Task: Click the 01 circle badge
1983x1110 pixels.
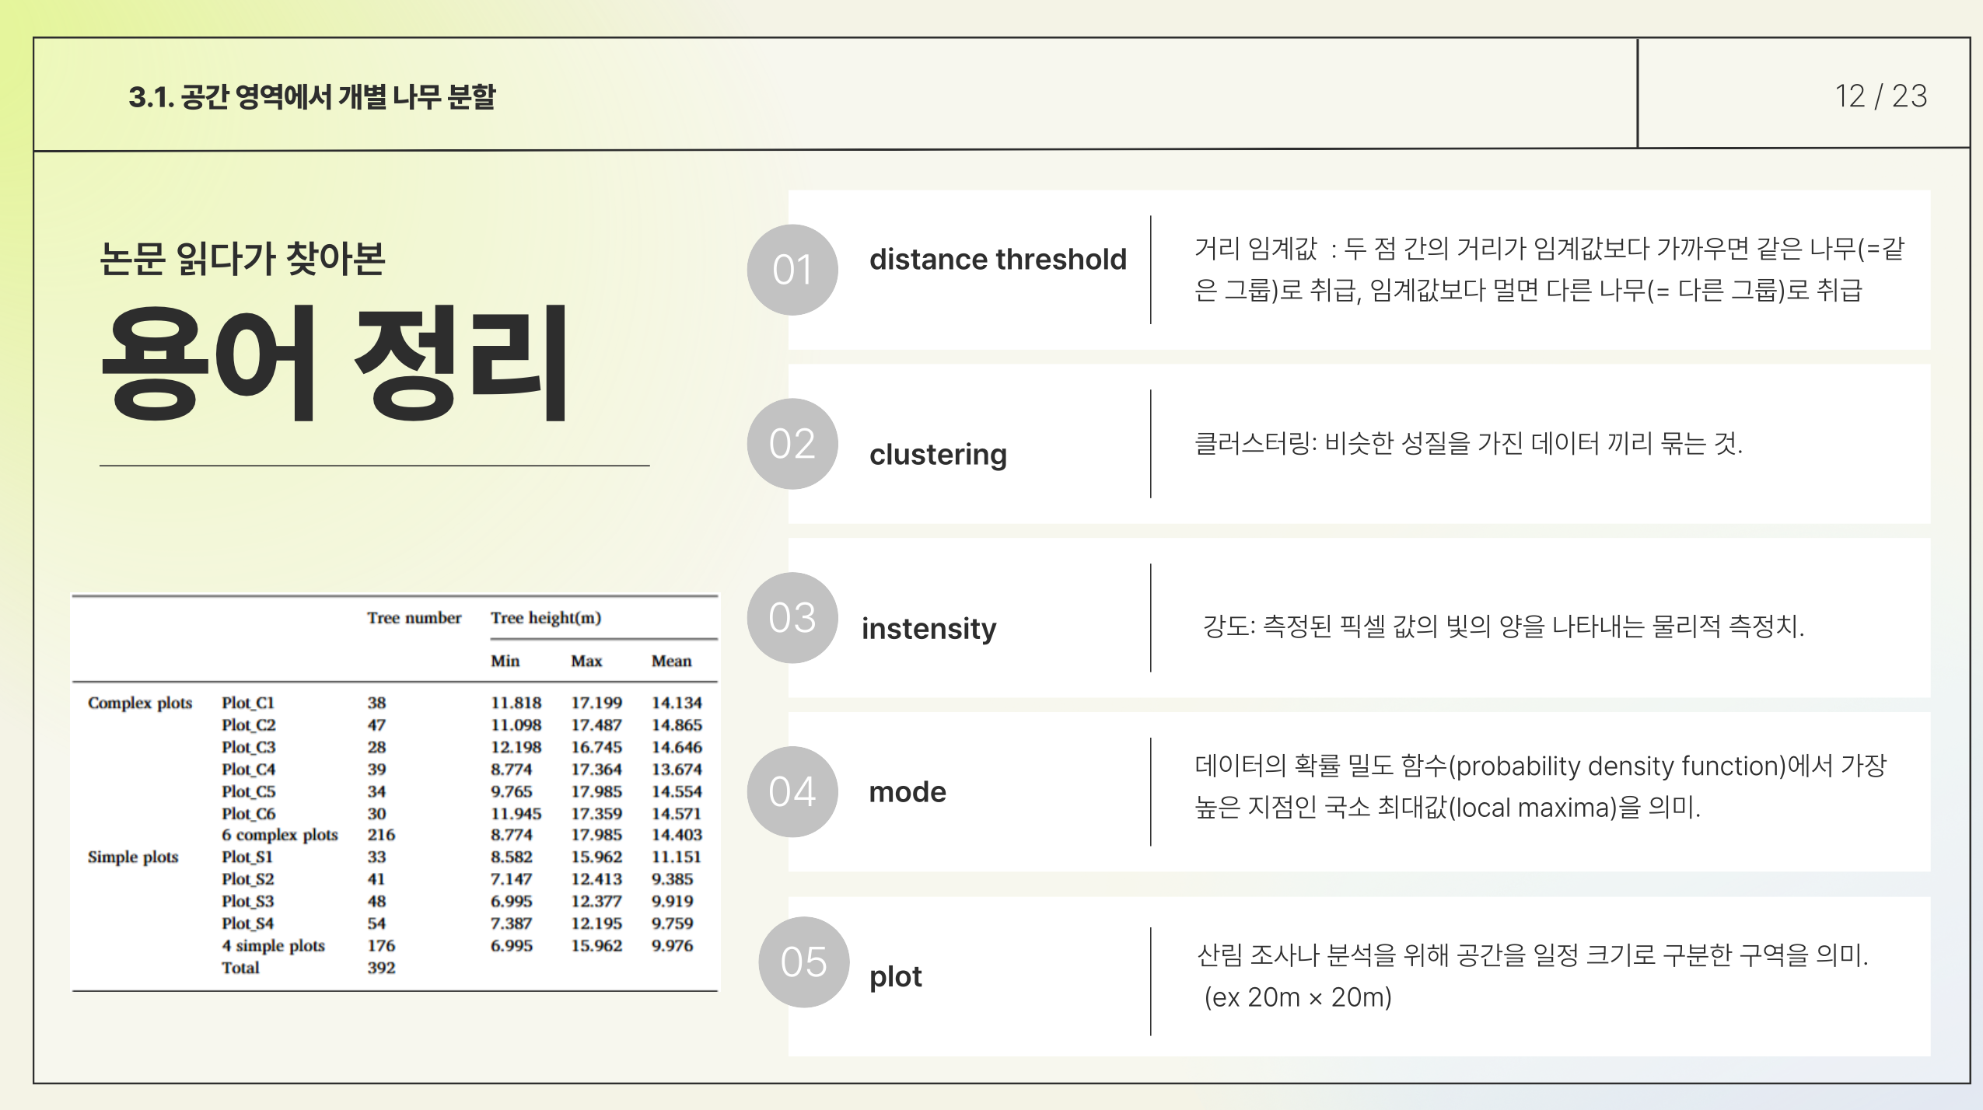Action: [792, 270]
